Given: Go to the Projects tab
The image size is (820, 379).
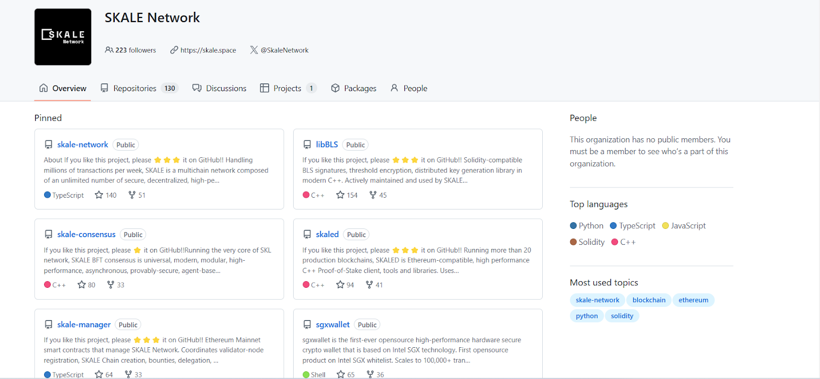Looking at the screenshot, I should (287, 88).
